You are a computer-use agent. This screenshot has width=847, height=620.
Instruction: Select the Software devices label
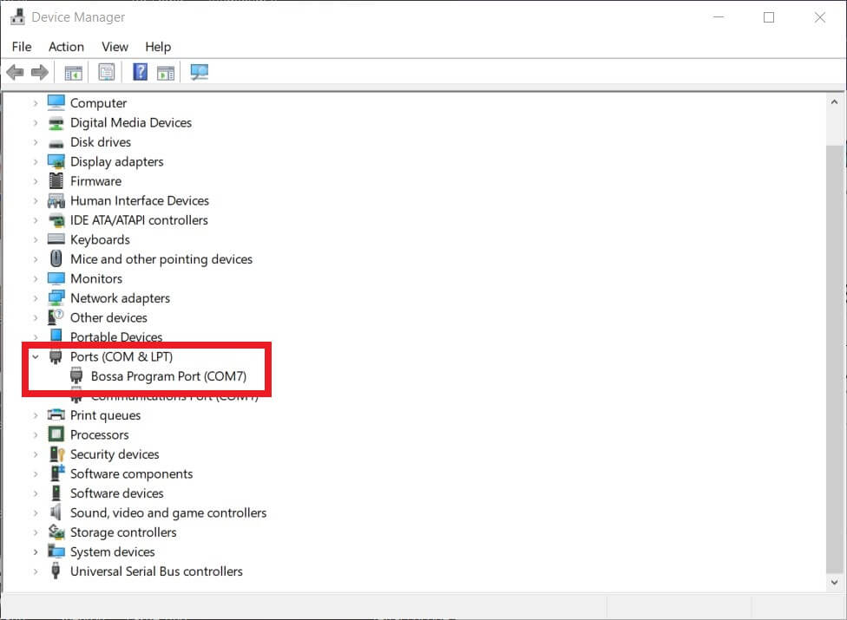click(116, 493)
